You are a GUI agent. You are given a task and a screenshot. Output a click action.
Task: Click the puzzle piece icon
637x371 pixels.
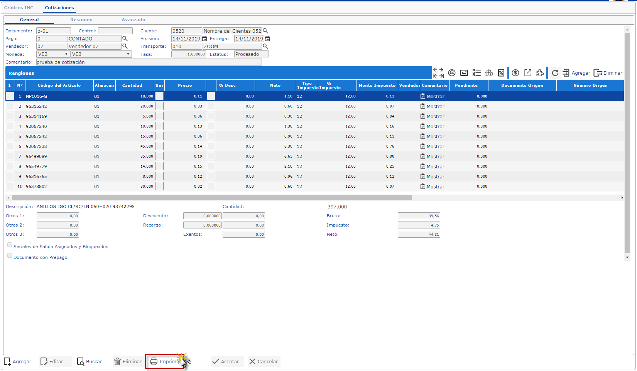[540, 73]
